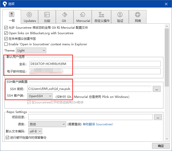Switch to the Updates tab label

30,21
